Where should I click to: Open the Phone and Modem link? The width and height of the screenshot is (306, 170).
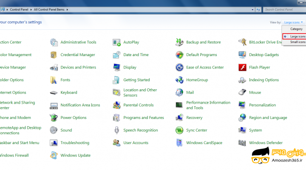(x=15, y=118)
